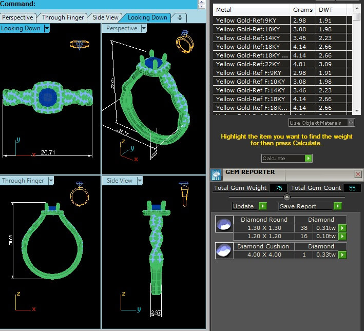
Task: Add a new viewport tab with plus icon
Action: click(x=180, y=17)
